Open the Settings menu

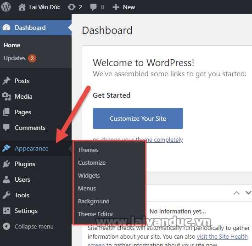[x=26, y=211]
